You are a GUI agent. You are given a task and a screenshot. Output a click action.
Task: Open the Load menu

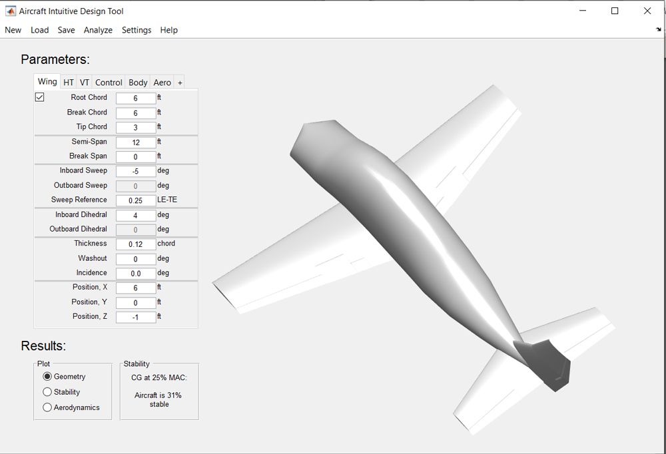tap(39, 30)
